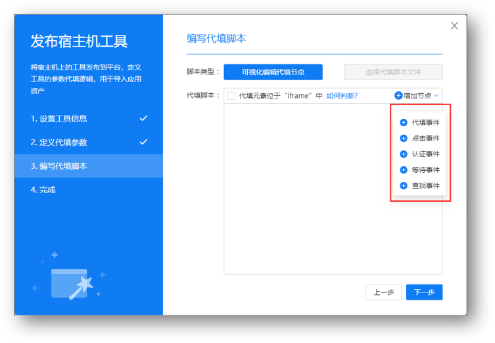Close the 发布宿主机工具 dialog with X
This screenshot has width=495, height=343.
[454, 26]
